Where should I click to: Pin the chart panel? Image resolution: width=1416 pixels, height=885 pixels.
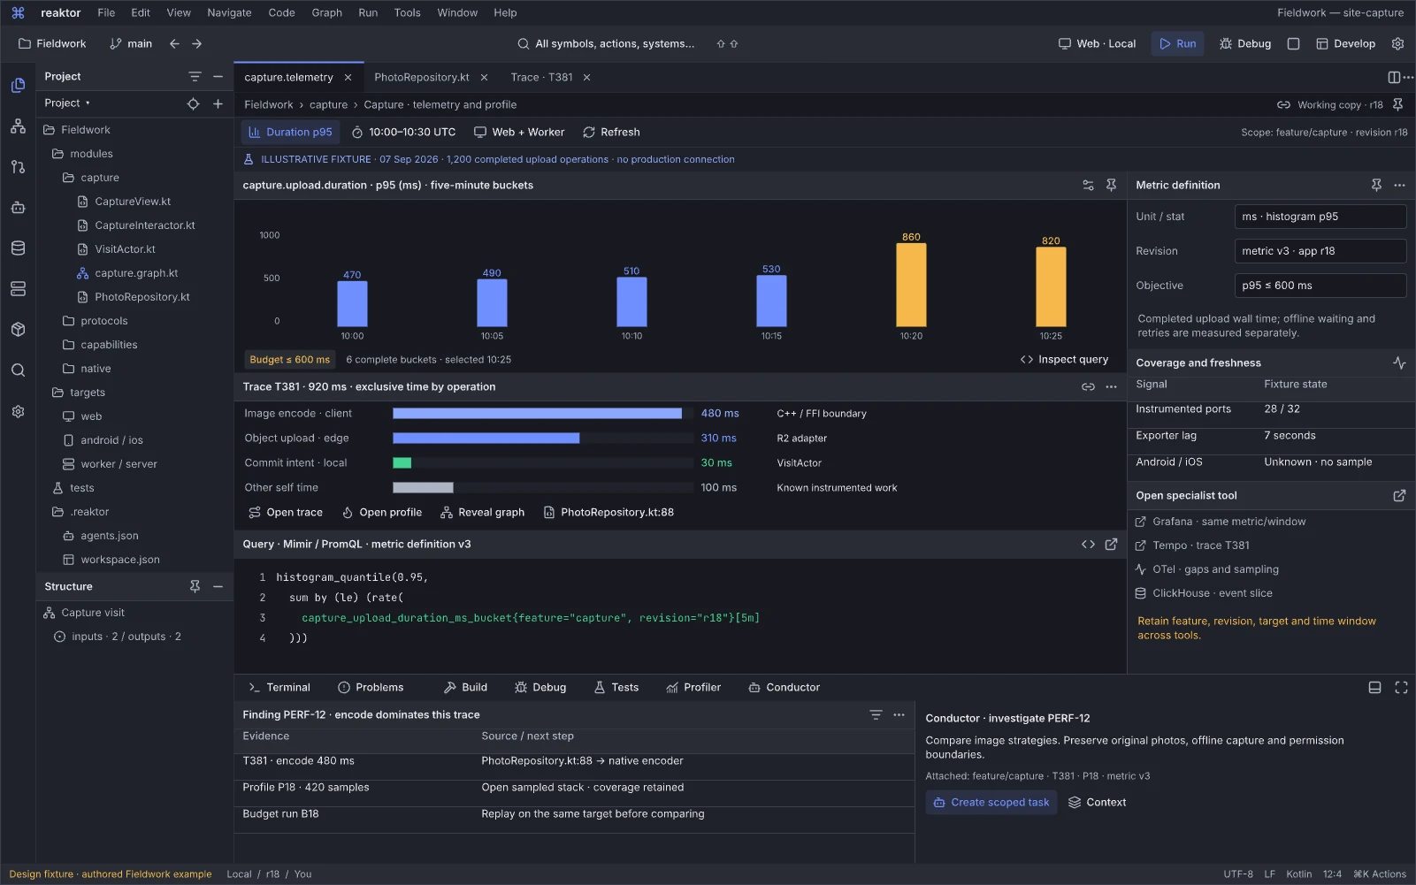click(1111, 185)
